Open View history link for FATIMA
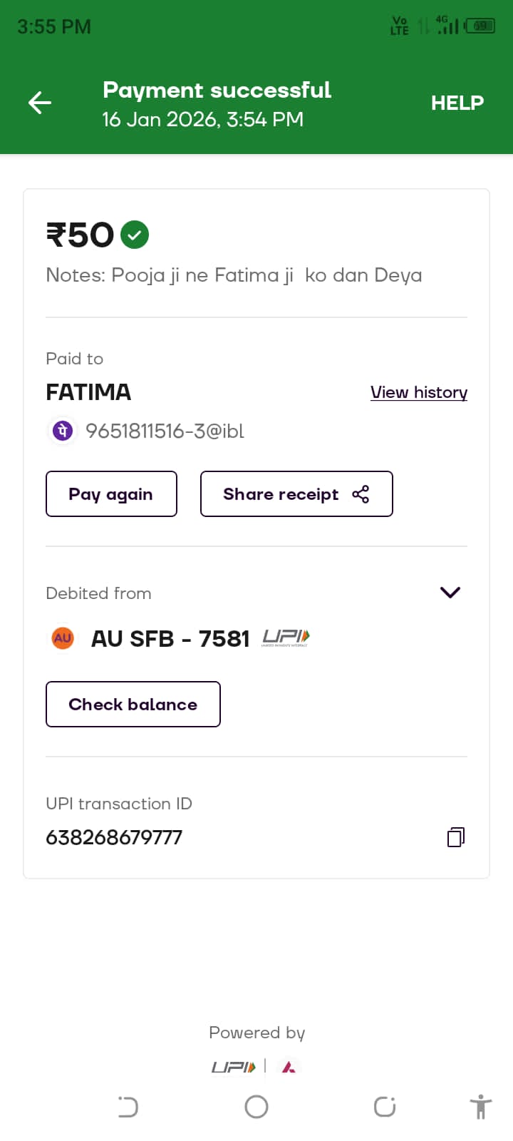Image resolution: width=513 pixels, height=1141 pixels. [418, 392]
